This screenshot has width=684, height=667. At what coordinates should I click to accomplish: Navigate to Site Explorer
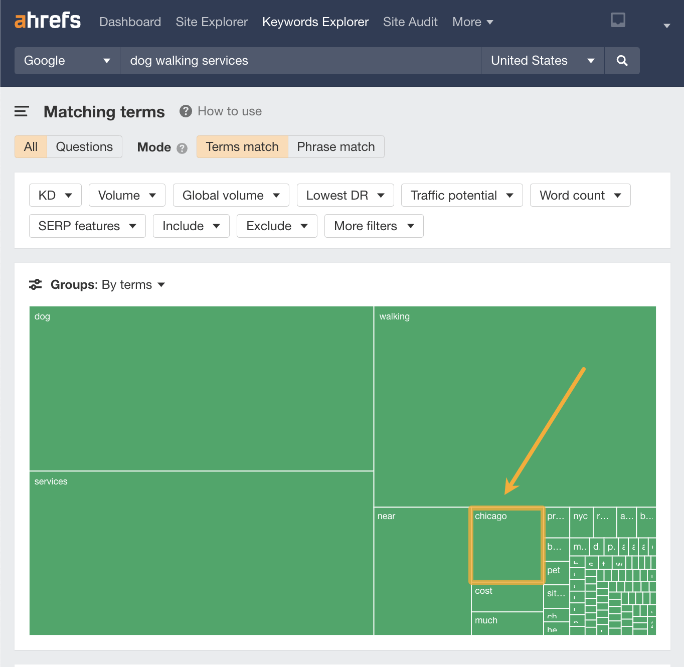[x=211, y=22]
